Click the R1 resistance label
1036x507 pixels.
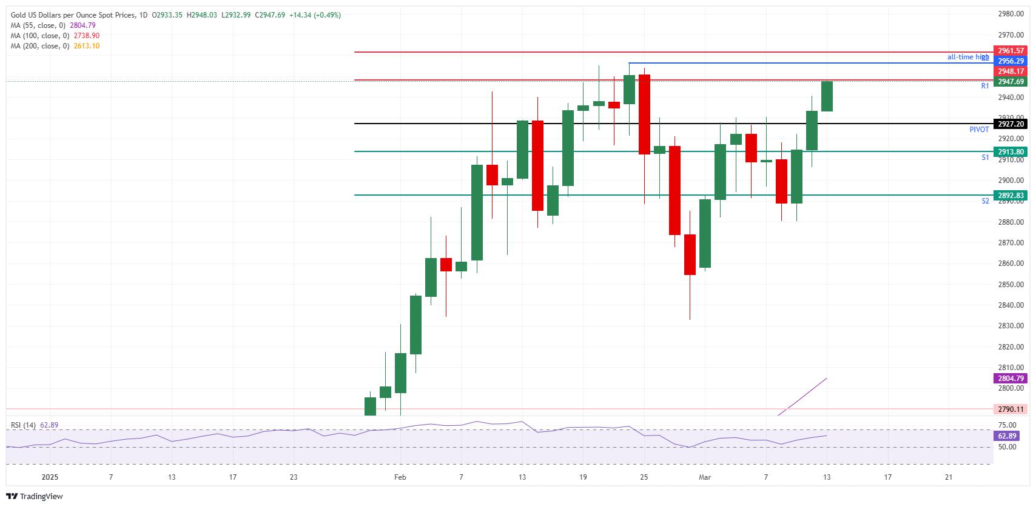click(x=985, y=86)
